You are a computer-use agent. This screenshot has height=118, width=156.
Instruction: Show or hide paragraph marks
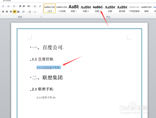pos(40,6)
